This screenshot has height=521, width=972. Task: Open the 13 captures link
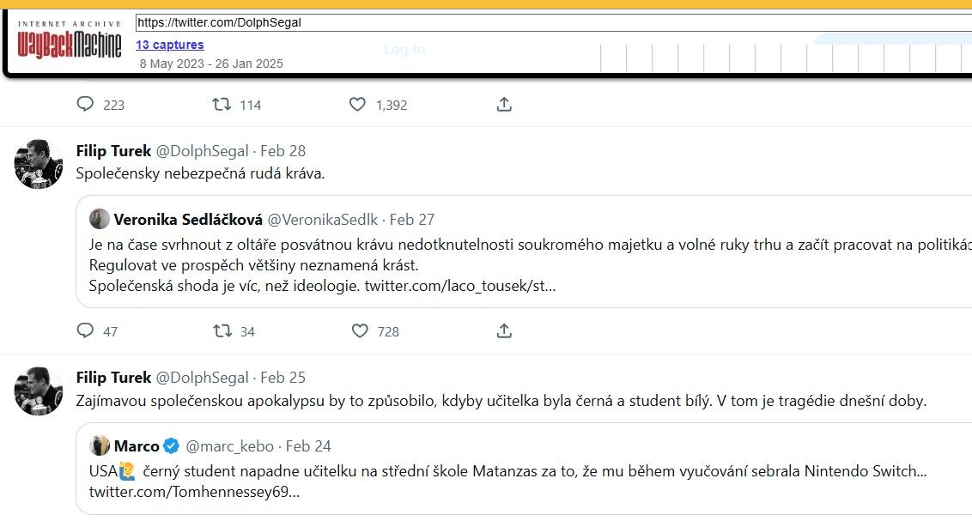(170, 45)
